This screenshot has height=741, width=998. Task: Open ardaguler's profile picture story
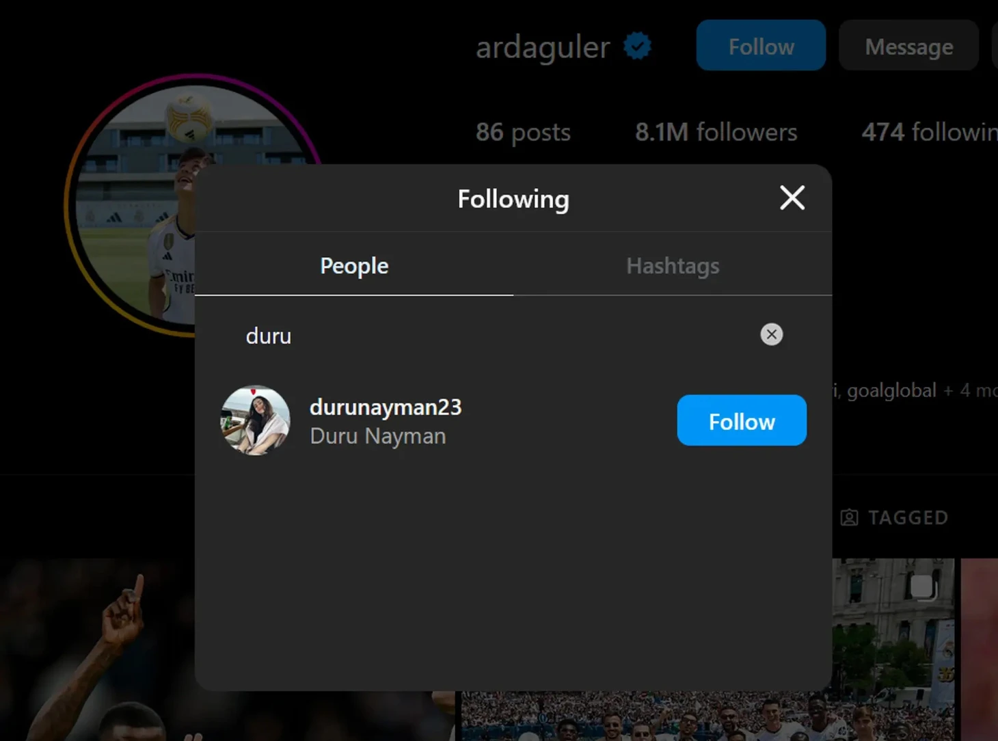(130, 205)
